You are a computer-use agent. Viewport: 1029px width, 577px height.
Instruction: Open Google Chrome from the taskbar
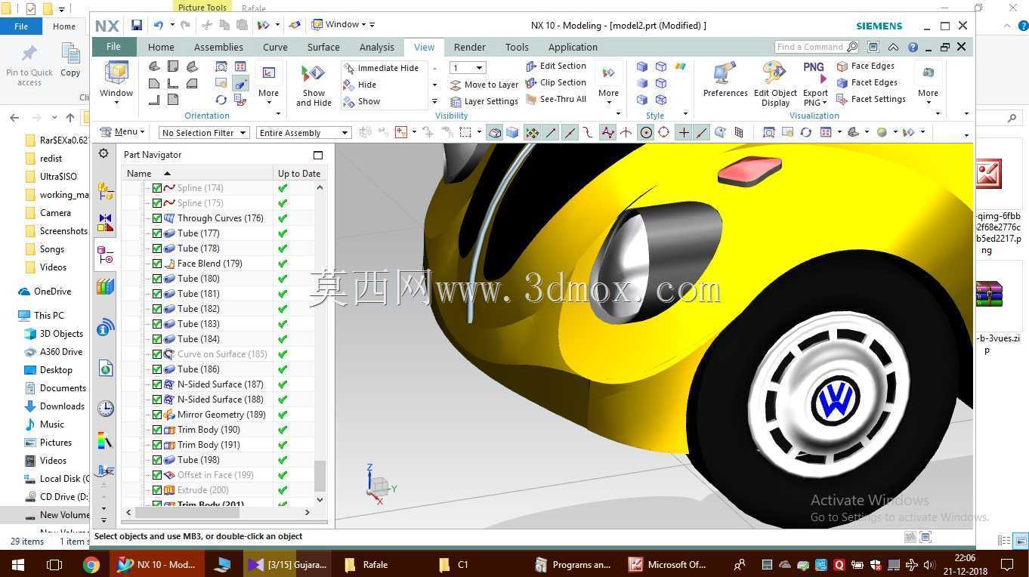pyautogui.click(x=91, y=564)
